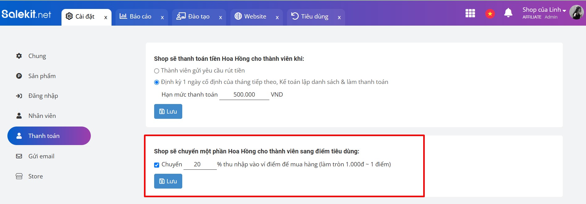Select the Thanh toán sidebar item
This screenshot has width=586, height=204.
click(49, 136)
